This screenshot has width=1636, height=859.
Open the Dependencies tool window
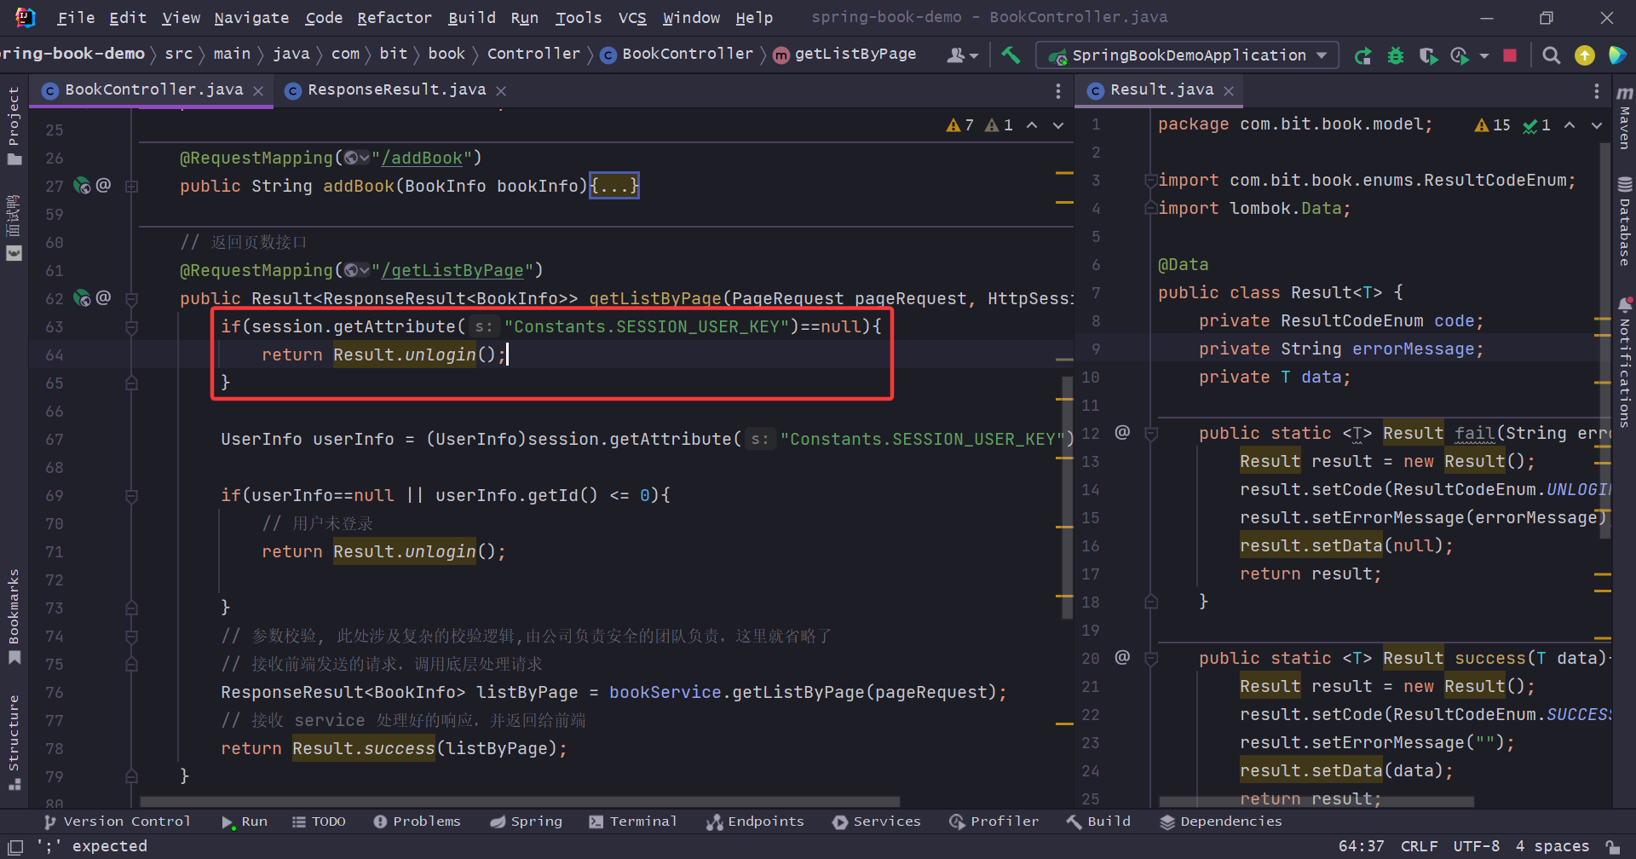(1220, 822)
